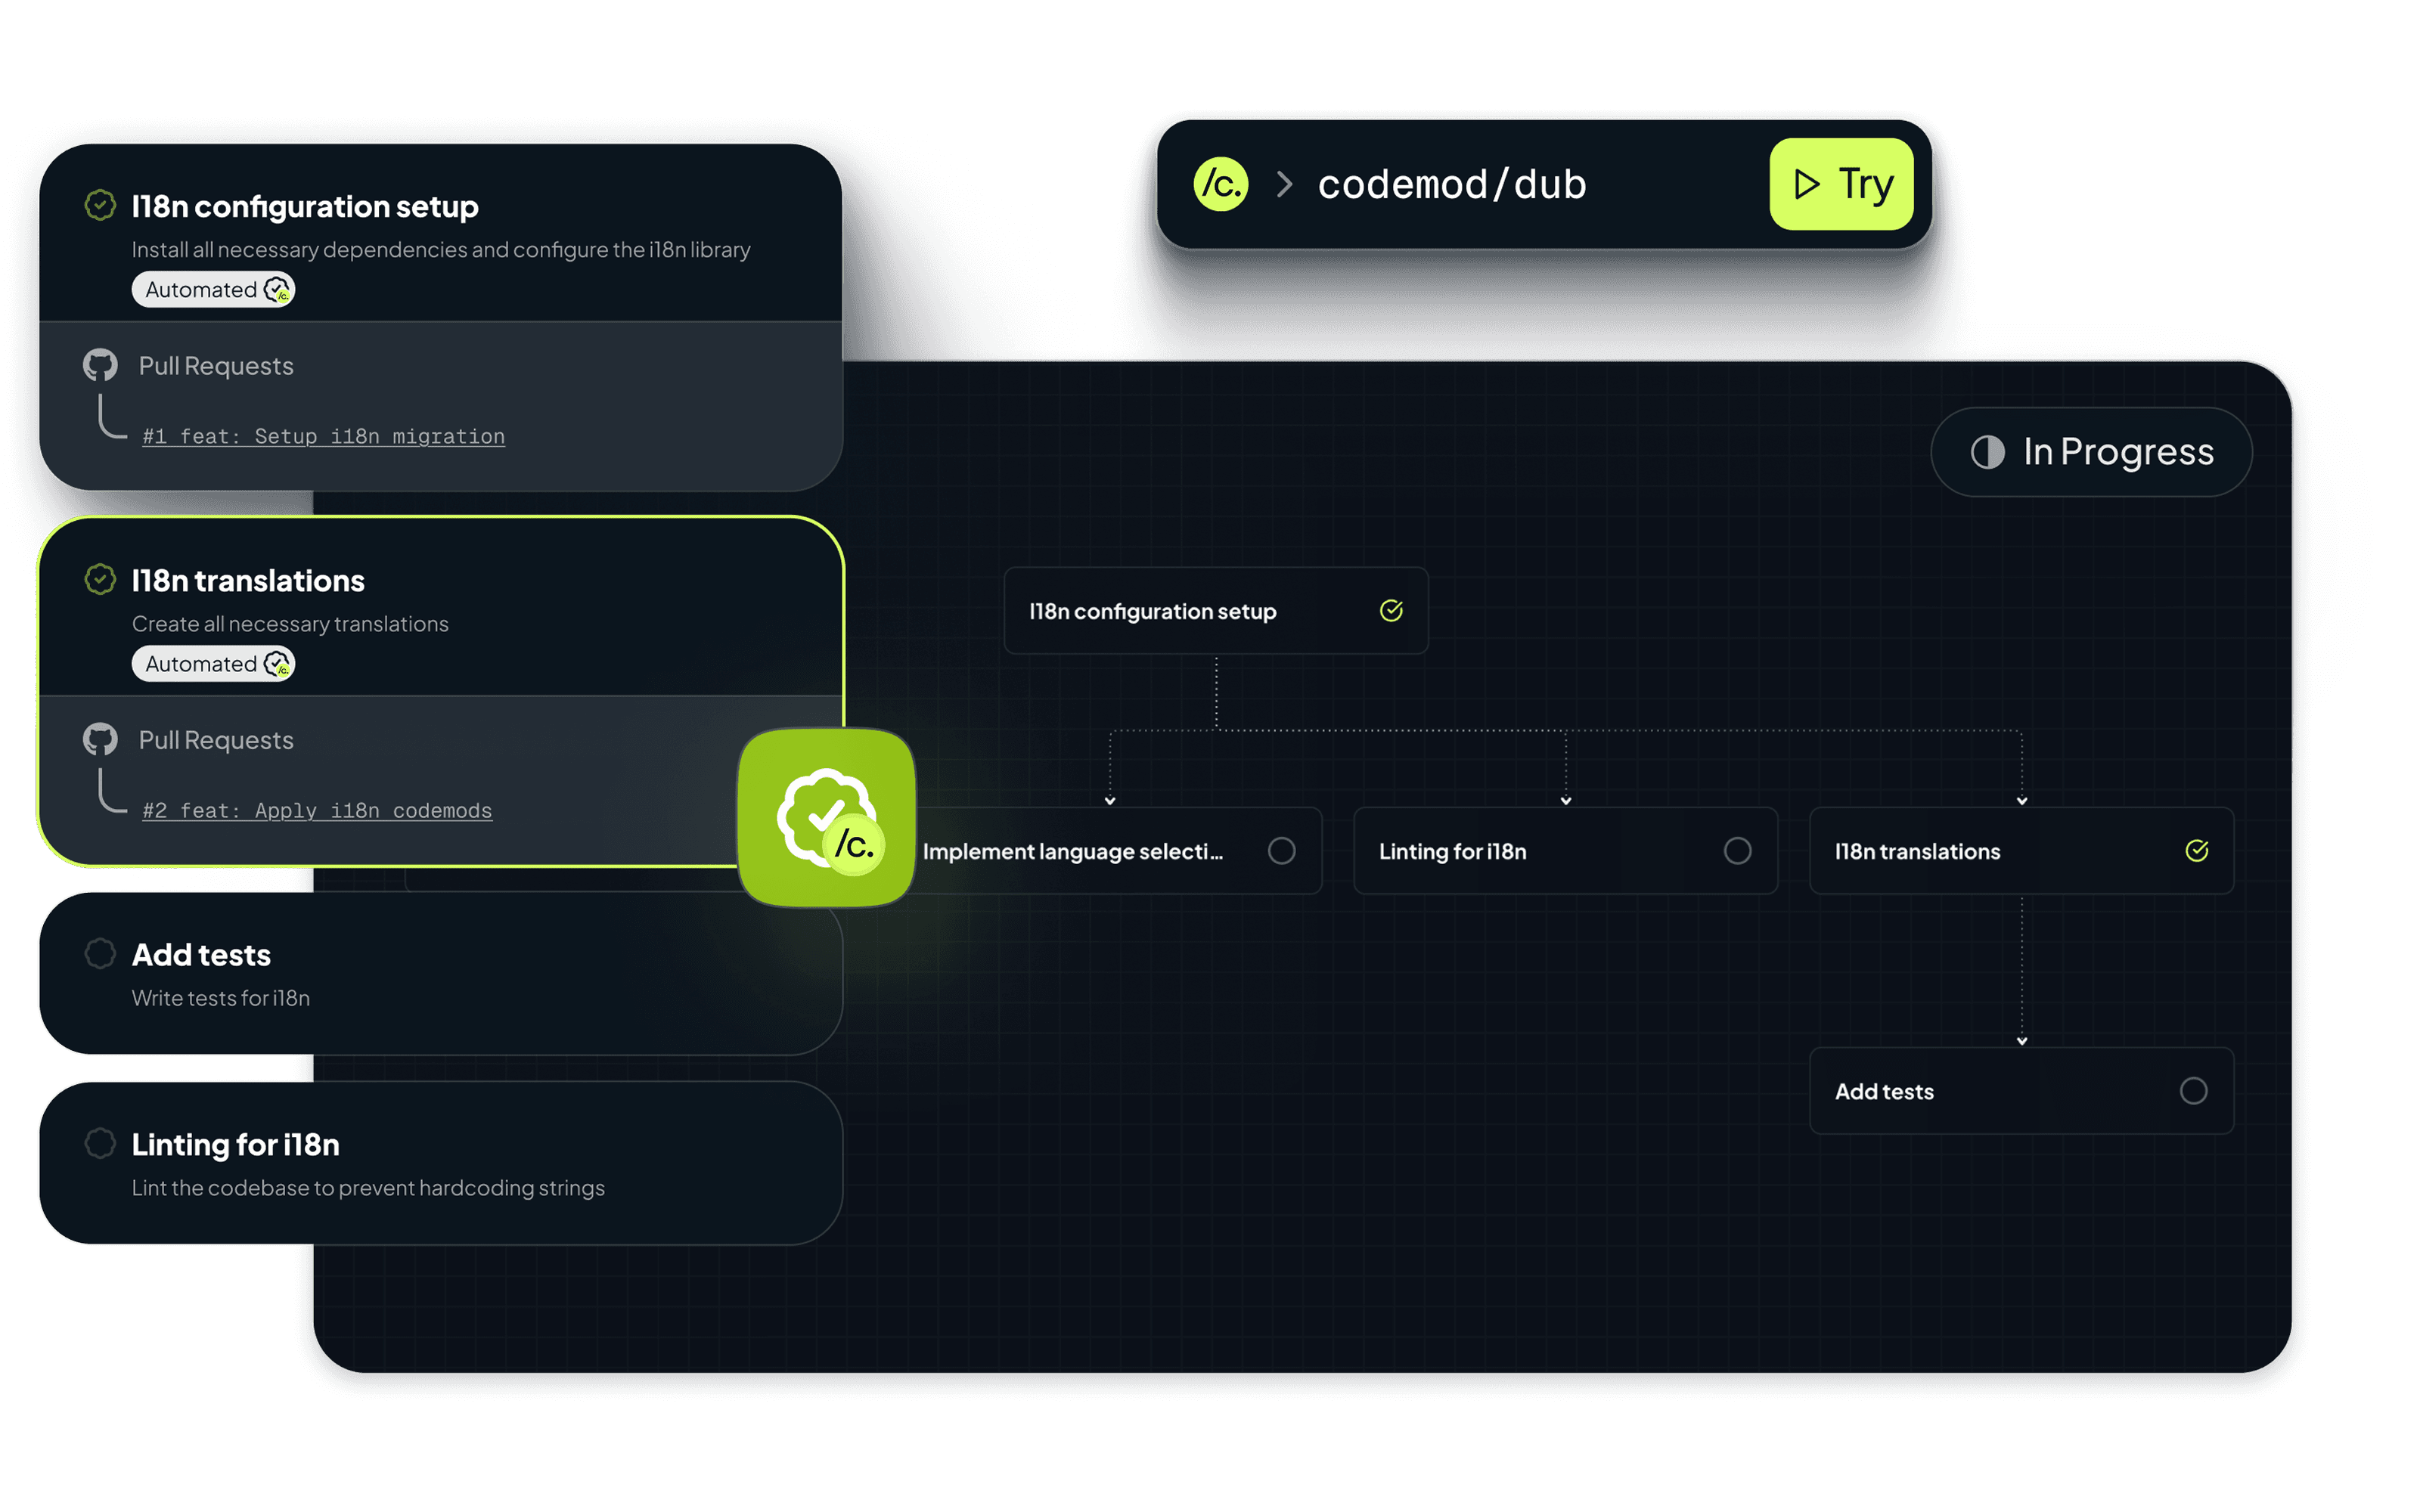
Task: Select the I18n configuration setup graph node
Action: click(x=1215, y=611)
